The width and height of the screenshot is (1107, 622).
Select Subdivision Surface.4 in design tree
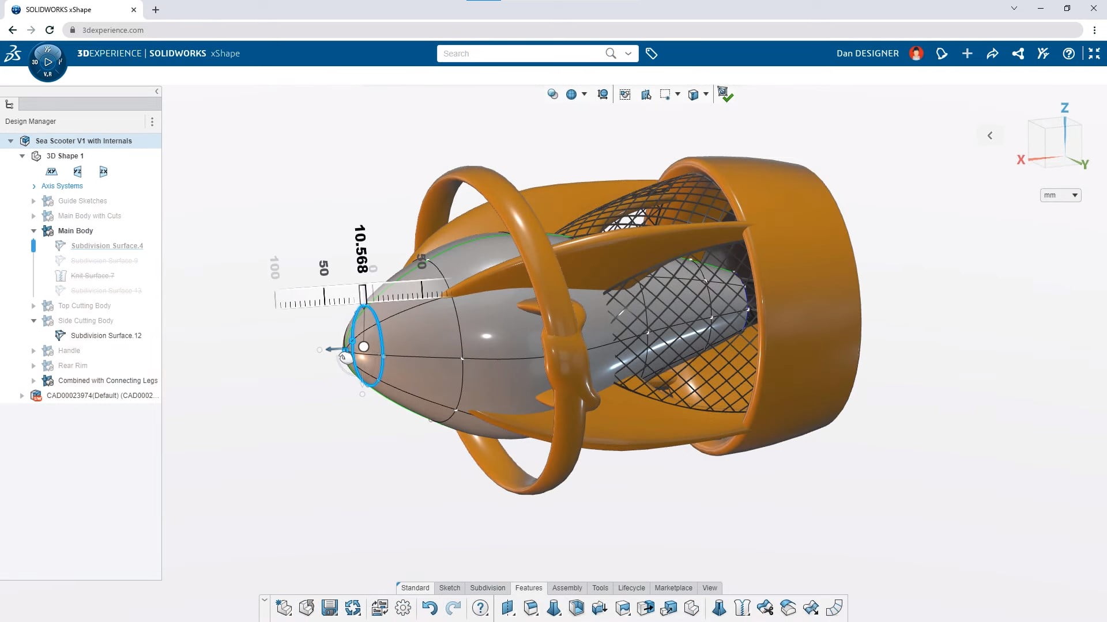click(107, 245)
